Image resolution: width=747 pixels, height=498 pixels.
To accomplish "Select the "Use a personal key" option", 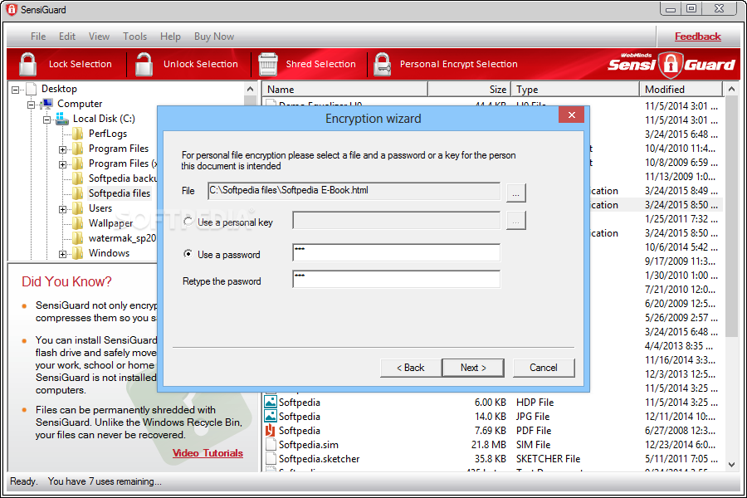I will tap(188, 222).
